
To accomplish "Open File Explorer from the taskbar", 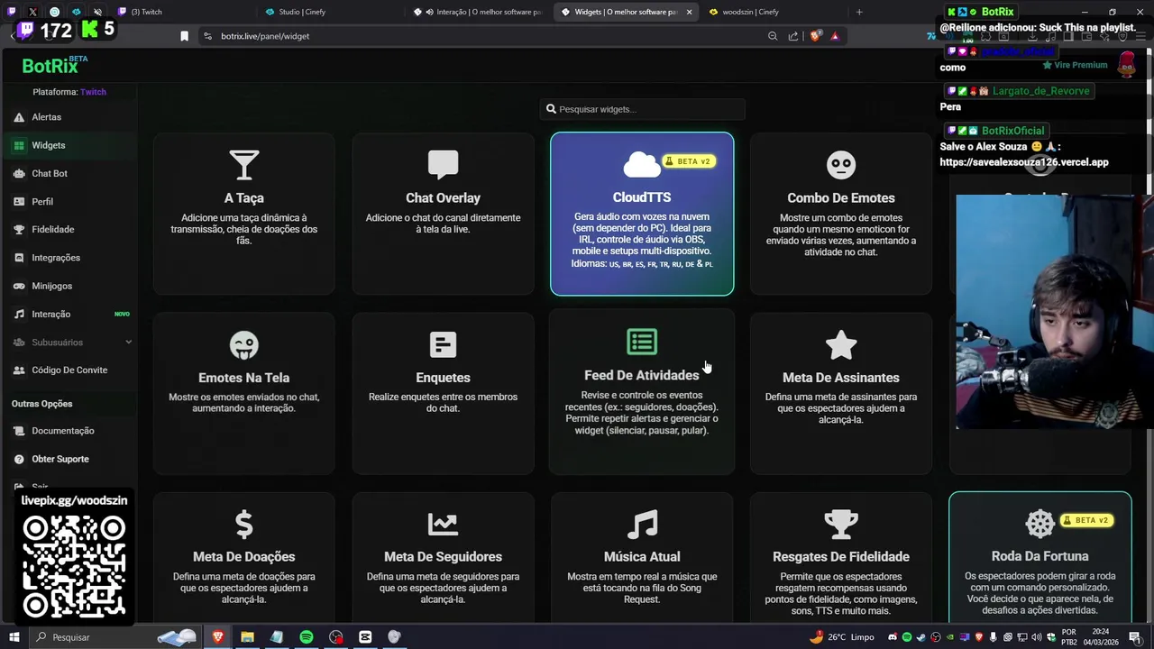I will 247,637.
